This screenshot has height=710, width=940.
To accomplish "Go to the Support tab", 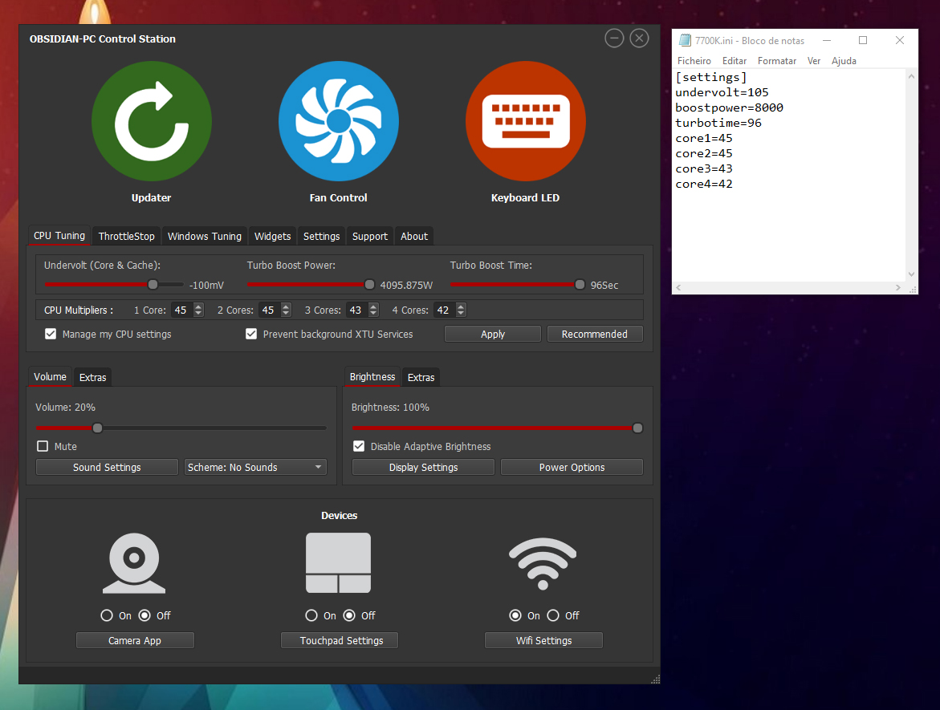I will [370, 236].
